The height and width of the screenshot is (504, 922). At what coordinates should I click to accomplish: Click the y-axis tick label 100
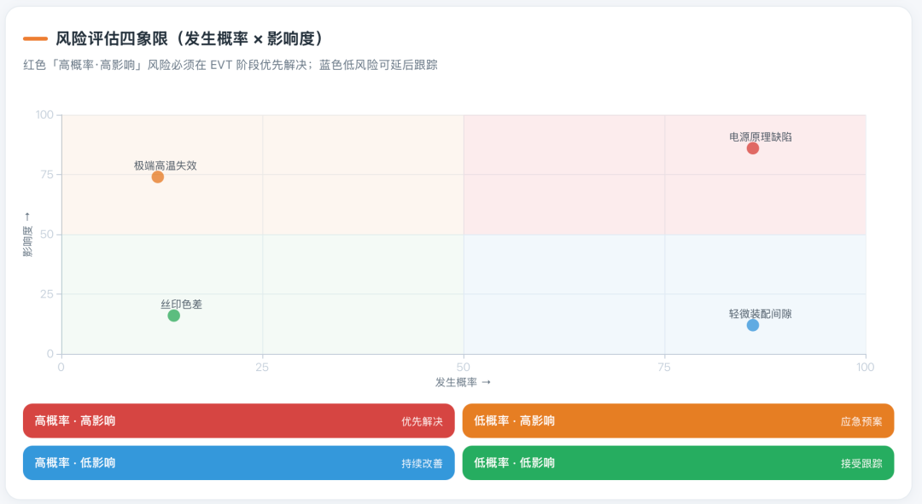point(44,114)
